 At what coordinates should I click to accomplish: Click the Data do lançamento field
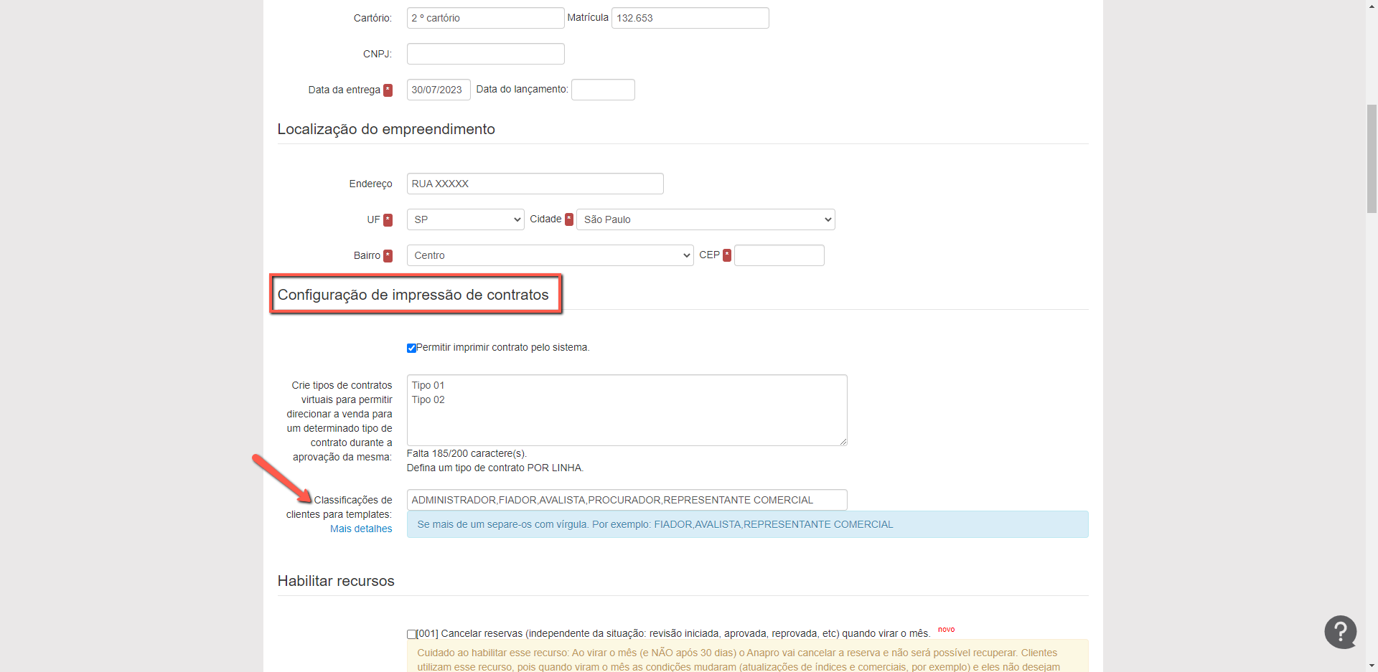coord(602,90)
